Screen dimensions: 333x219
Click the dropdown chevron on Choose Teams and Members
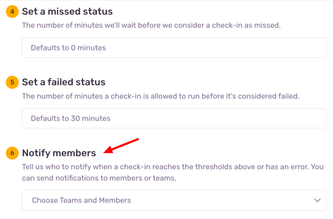point(317,200)
